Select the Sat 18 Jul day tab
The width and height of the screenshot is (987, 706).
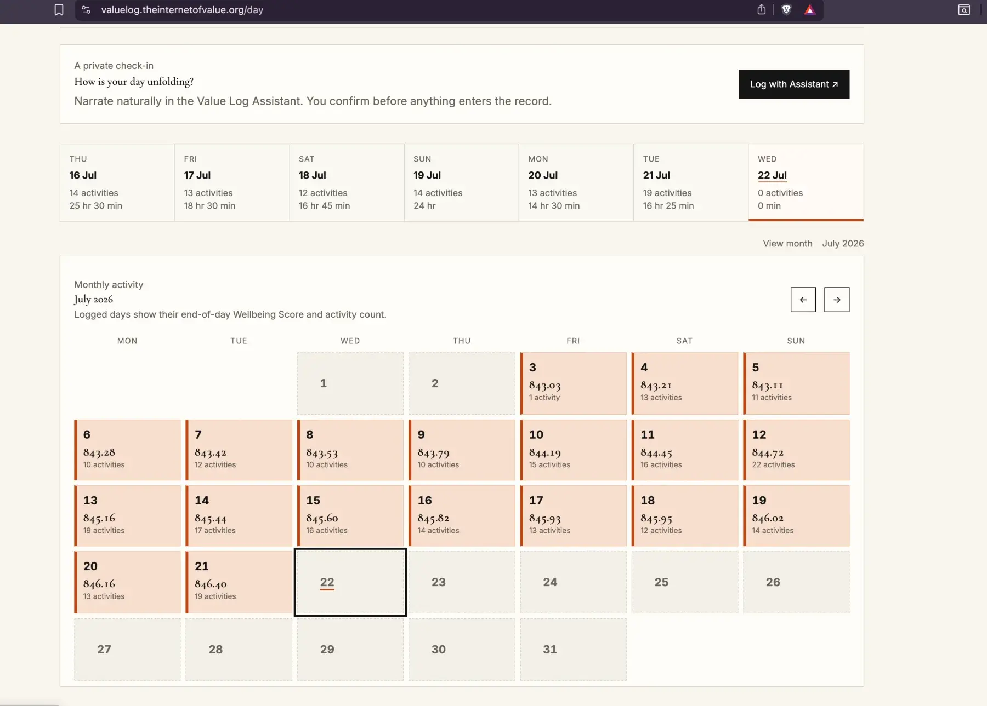[x=347, y=182]
